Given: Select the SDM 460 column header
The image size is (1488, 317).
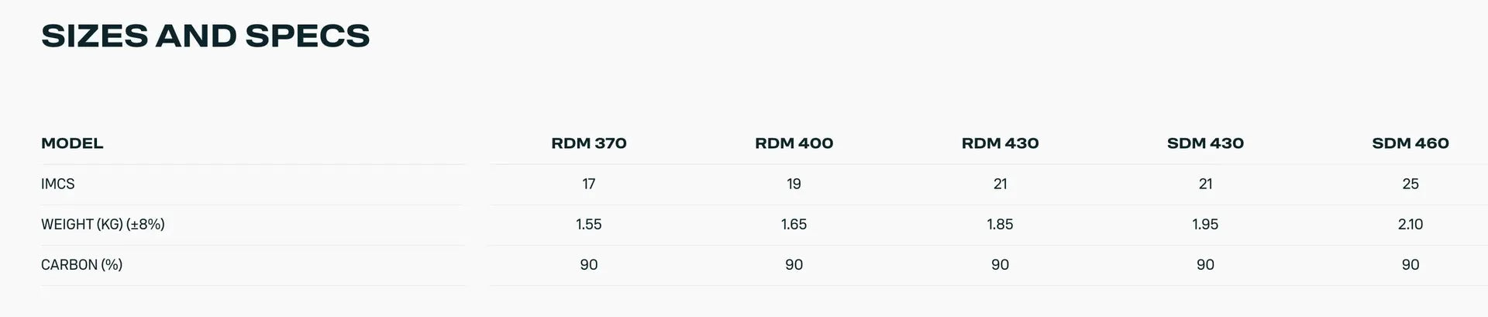Looking at the screenshot, I should point(1410,143).
